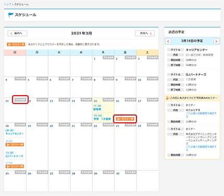Click gray add-schedule button on day 24
This screenshot has width=224, height=196.
(x=153, y=124)
